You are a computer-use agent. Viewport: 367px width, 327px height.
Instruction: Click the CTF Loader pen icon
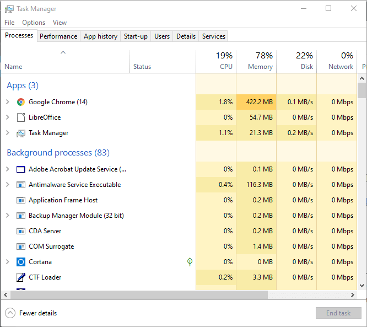pos(21,277)
